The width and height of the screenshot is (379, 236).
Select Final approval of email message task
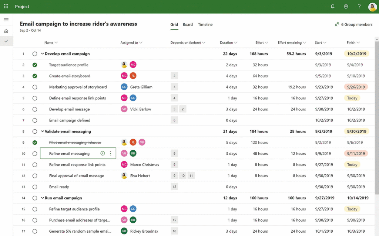point(76,176)
